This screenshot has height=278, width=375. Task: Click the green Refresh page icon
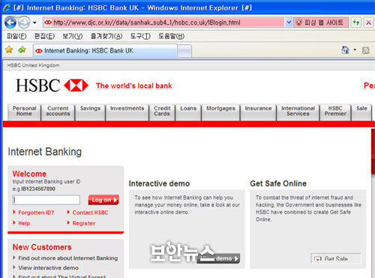pyautogui.click(x=355, y=23)
